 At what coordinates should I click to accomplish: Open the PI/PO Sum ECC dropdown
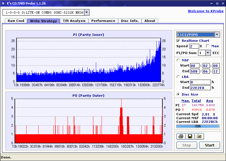(x=208, y=53)
